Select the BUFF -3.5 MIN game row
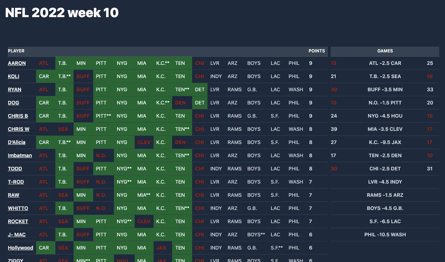This screenshot has height=262, width=445. coord(385,89)
